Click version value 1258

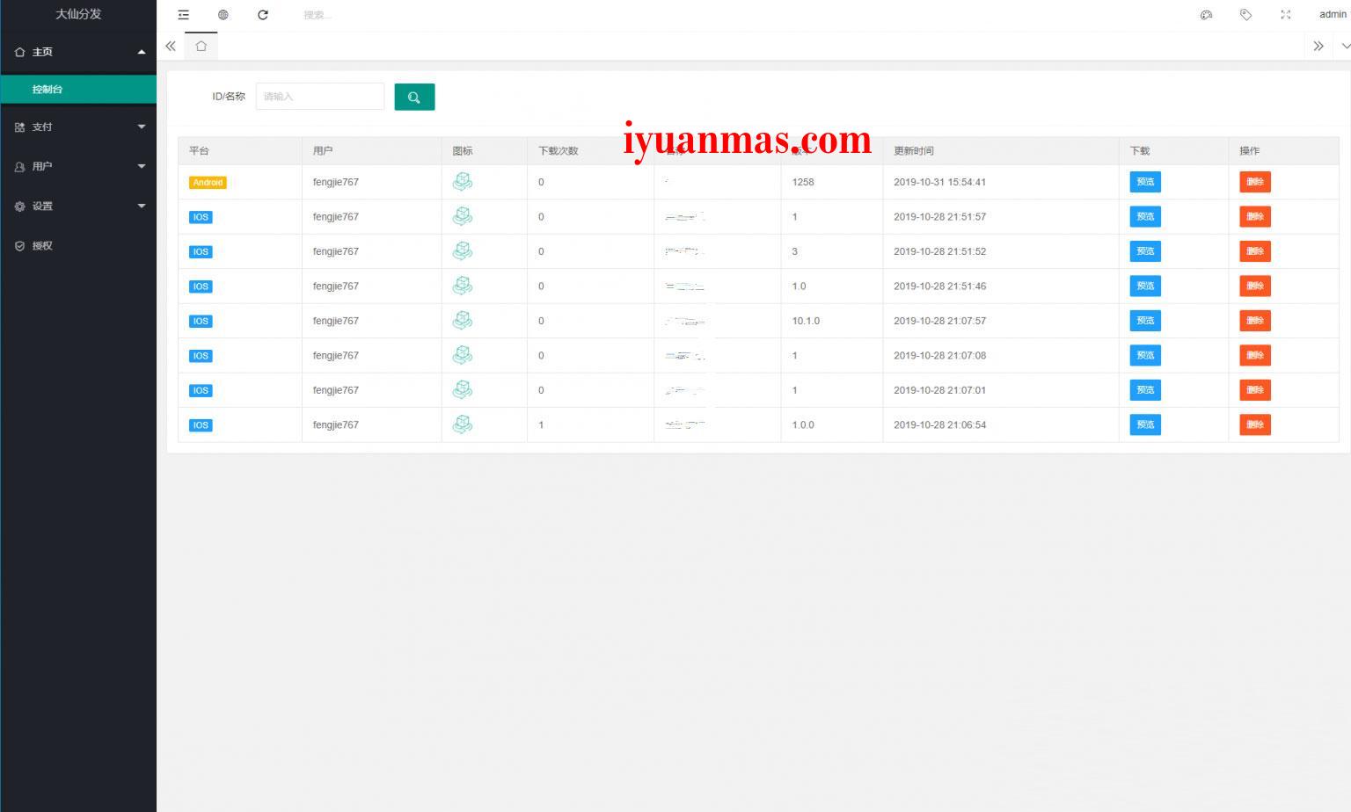point(803,183)
